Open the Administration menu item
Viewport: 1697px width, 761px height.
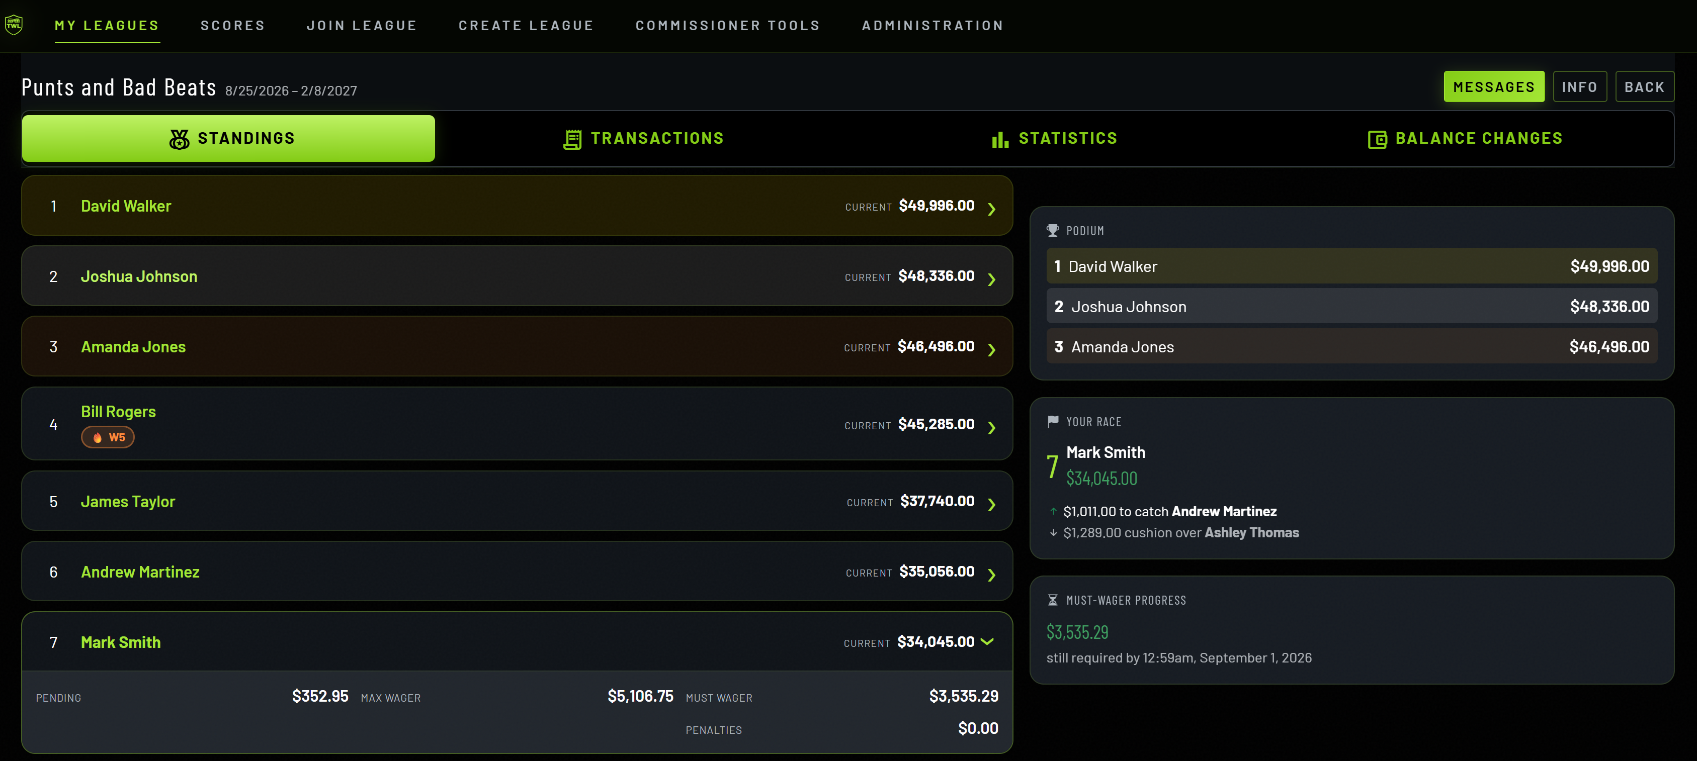[x=933, y=26]
